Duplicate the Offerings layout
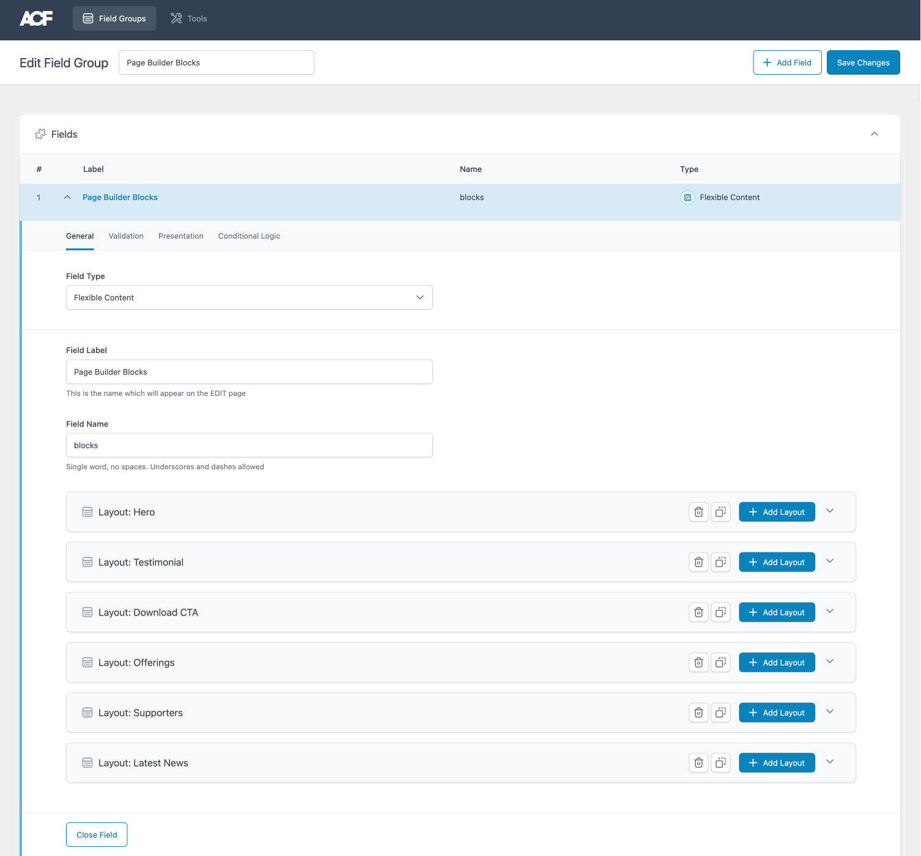This screenshot has width=921, height=856. [x=721, y=663]
